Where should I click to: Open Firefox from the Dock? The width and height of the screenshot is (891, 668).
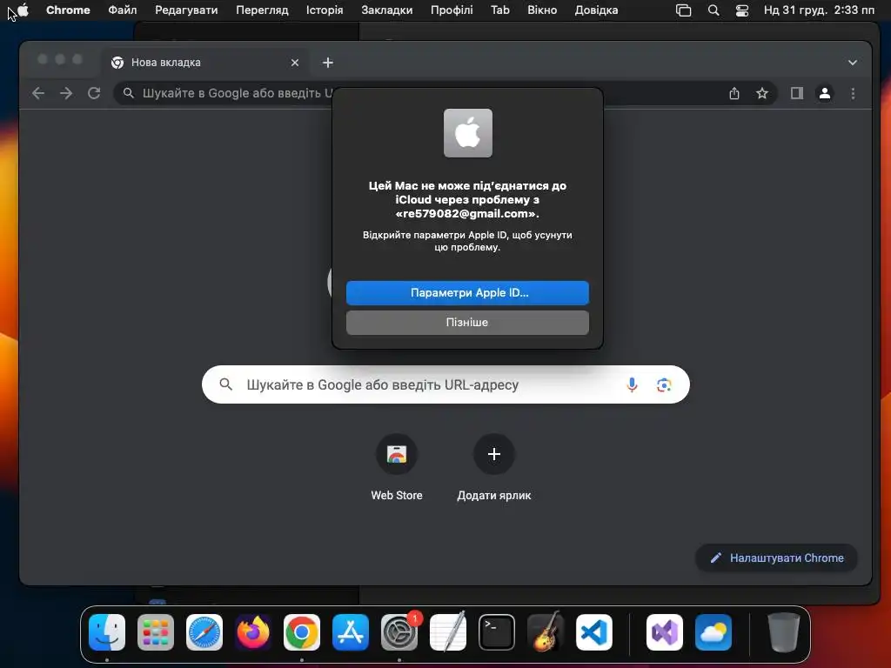(253, 632)
